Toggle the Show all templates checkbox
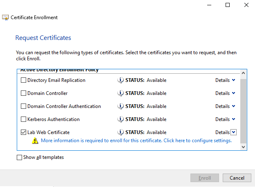Viewport: 255px width, 187px height. (19, 157)
